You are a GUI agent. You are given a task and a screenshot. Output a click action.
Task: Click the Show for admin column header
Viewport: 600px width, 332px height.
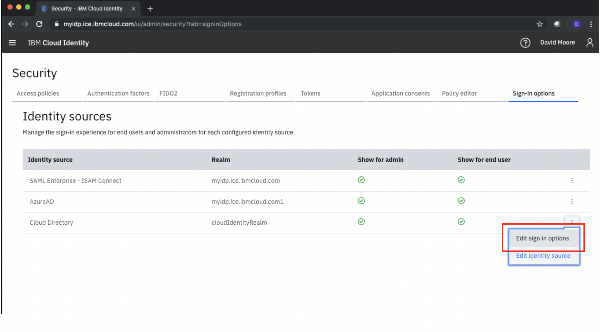[380, 160]
